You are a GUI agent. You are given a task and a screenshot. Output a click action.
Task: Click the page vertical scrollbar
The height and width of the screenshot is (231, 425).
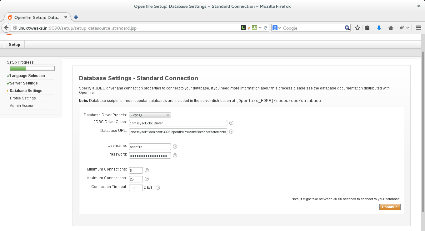coord(423,132)
